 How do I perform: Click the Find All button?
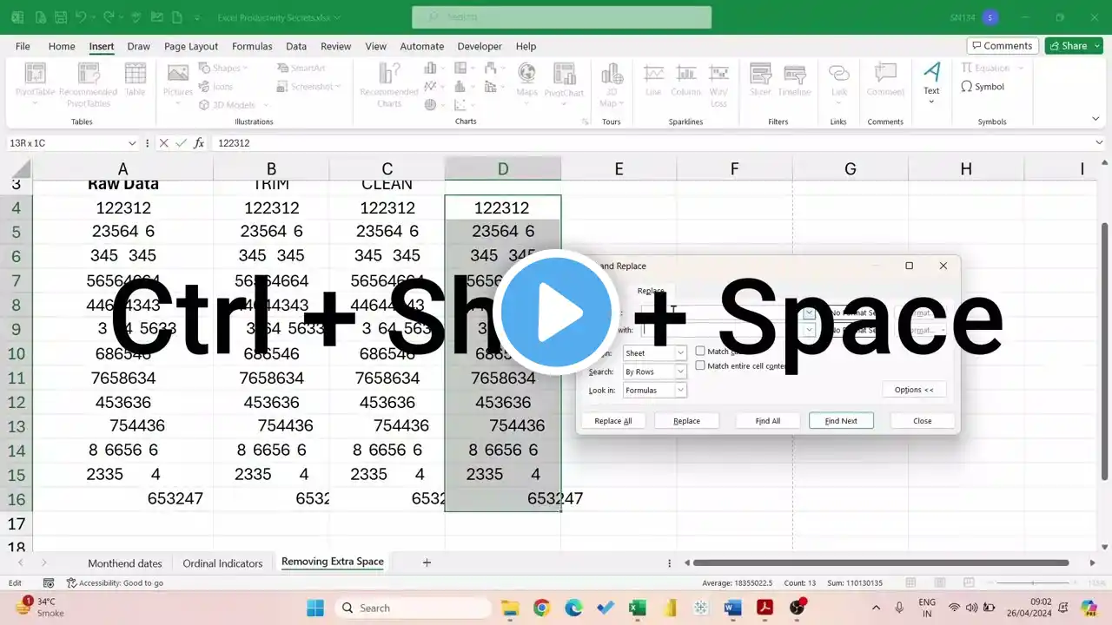pyautogui.click(x=768, y=421)
